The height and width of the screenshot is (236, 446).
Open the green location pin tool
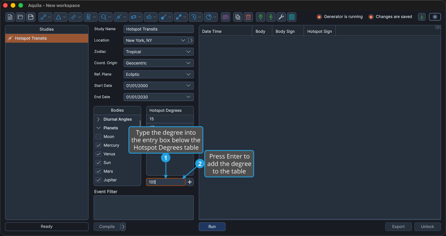click(x=261, y=17)
